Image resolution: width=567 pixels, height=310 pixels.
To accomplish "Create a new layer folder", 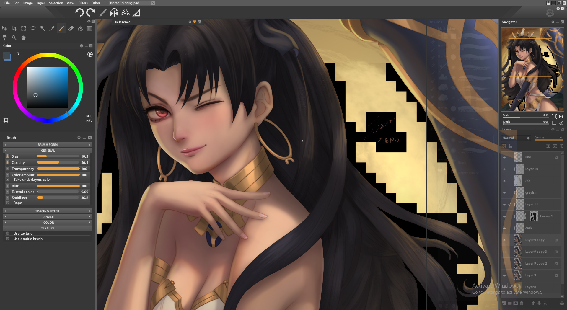I will (x=510, y=303).
